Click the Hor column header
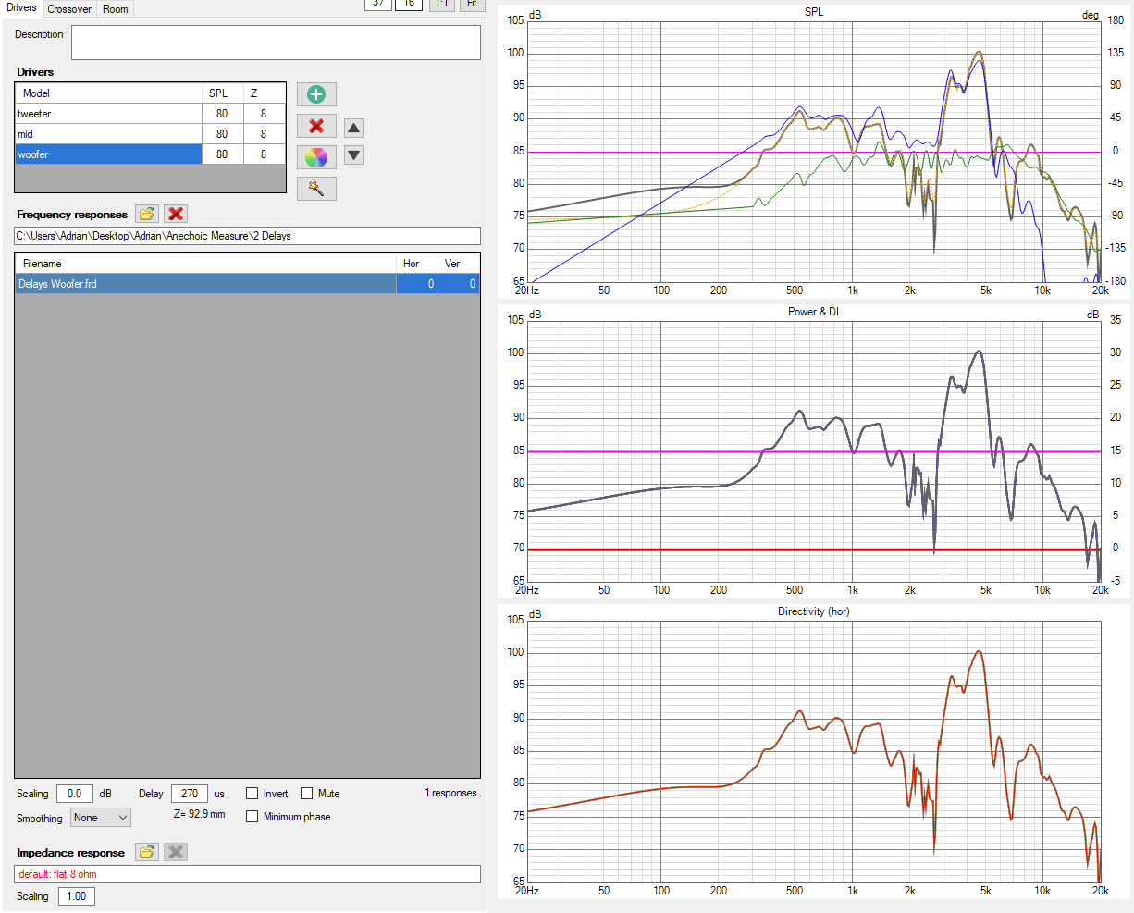This screenshot has width=1134, height=913. point(417,264)
